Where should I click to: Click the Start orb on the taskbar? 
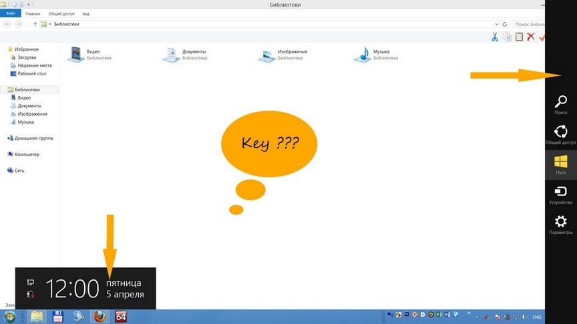[11, 316]
